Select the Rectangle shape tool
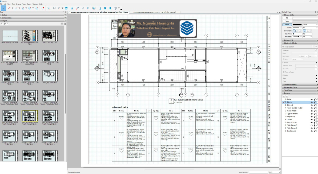The width and height of the screenshot is (318, 174). 23,8
